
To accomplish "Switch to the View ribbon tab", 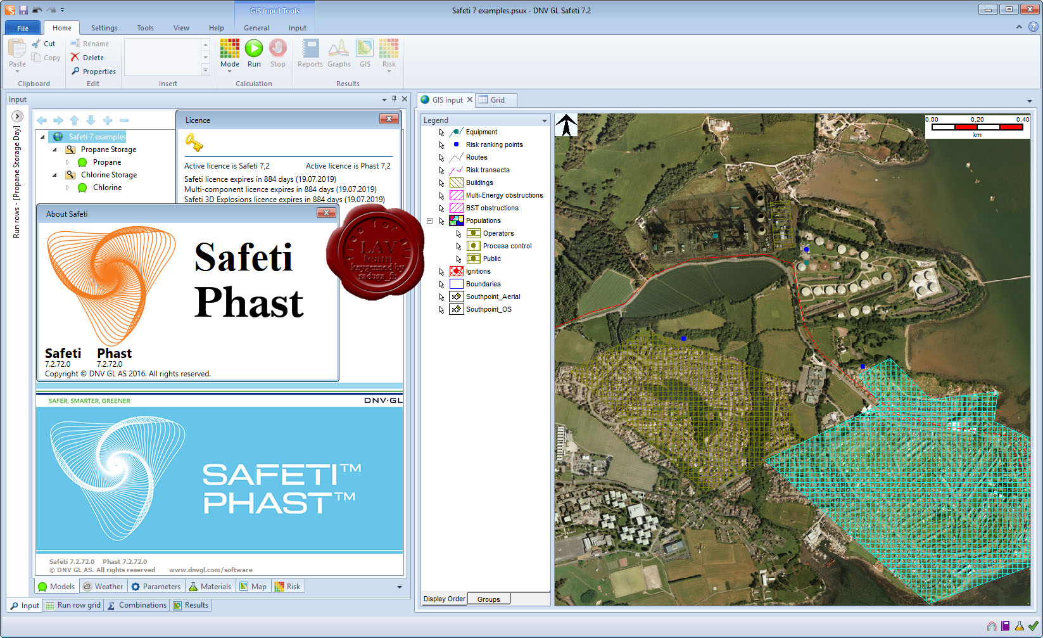I will (181, 28).
